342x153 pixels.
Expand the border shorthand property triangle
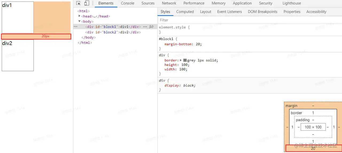tap(181, 60)
